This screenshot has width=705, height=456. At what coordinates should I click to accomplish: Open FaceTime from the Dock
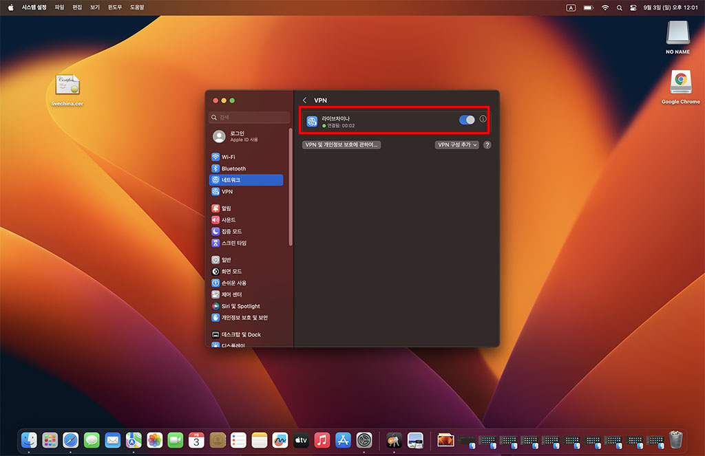176,440
